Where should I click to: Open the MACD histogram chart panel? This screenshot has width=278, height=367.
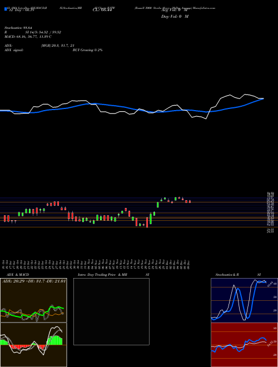tap(33, 345)
